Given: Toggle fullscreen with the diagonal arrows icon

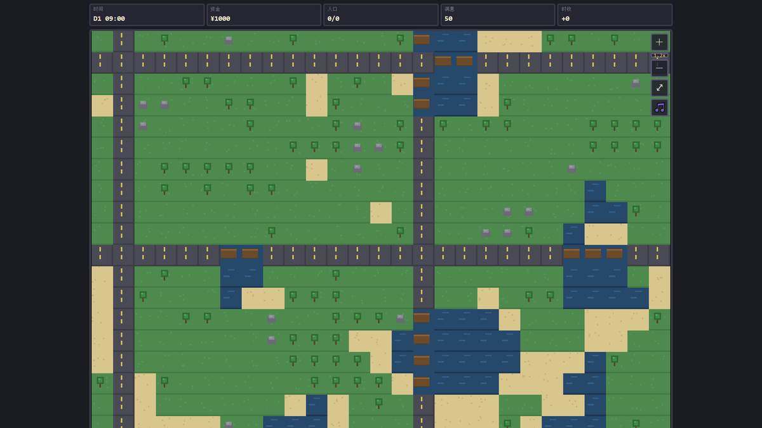Looking at the screenshot, I should point(659,88).
